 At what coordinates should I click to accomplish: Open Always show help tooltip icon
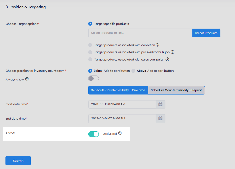[x=27, y=79]
